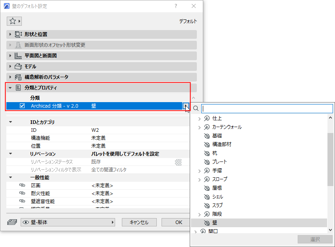Click the classification list scrollbar thumb
The width and height of the screenshot is (335, 247).
tap(330, 160)
